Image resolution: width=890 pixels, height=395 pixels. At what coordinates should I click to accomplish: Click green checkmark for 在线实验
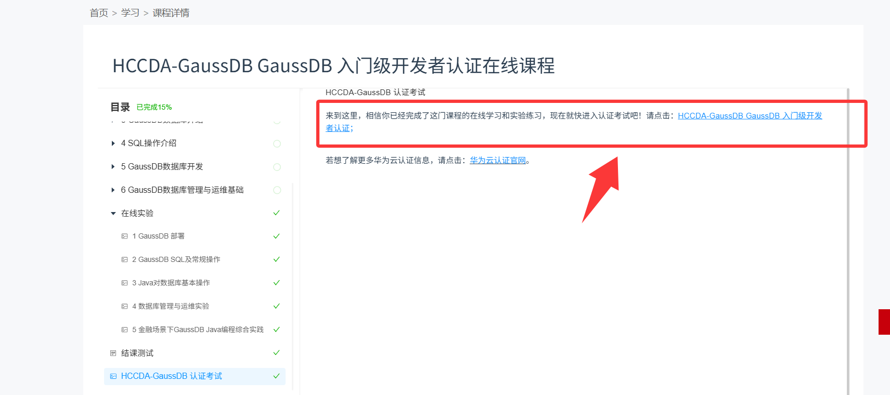[277, 213]
